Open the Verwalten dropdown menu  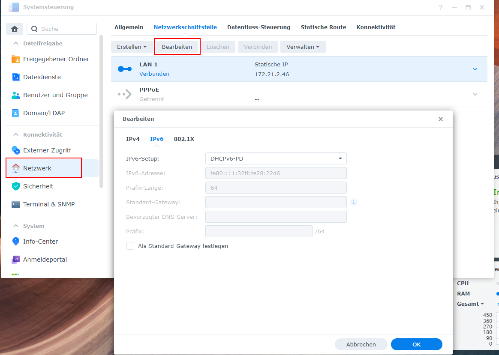click(x=303, y=47)
